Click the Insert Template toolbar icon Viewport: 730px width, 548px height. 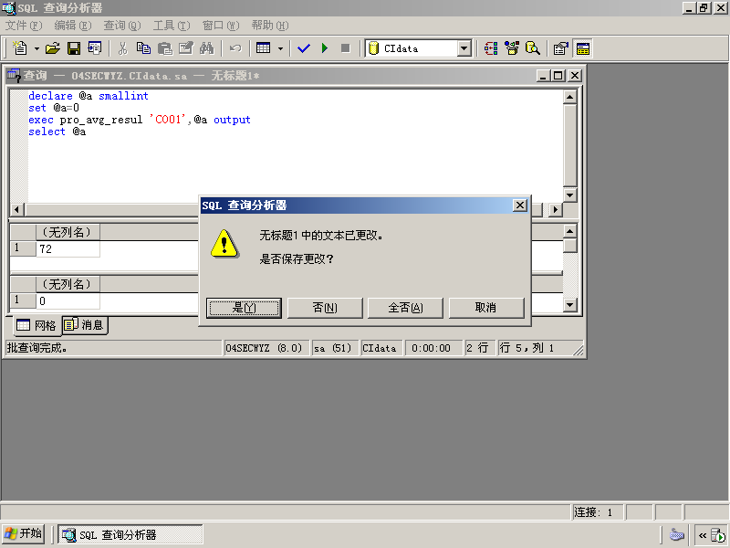pyautogui.click(x=95, y=48)
